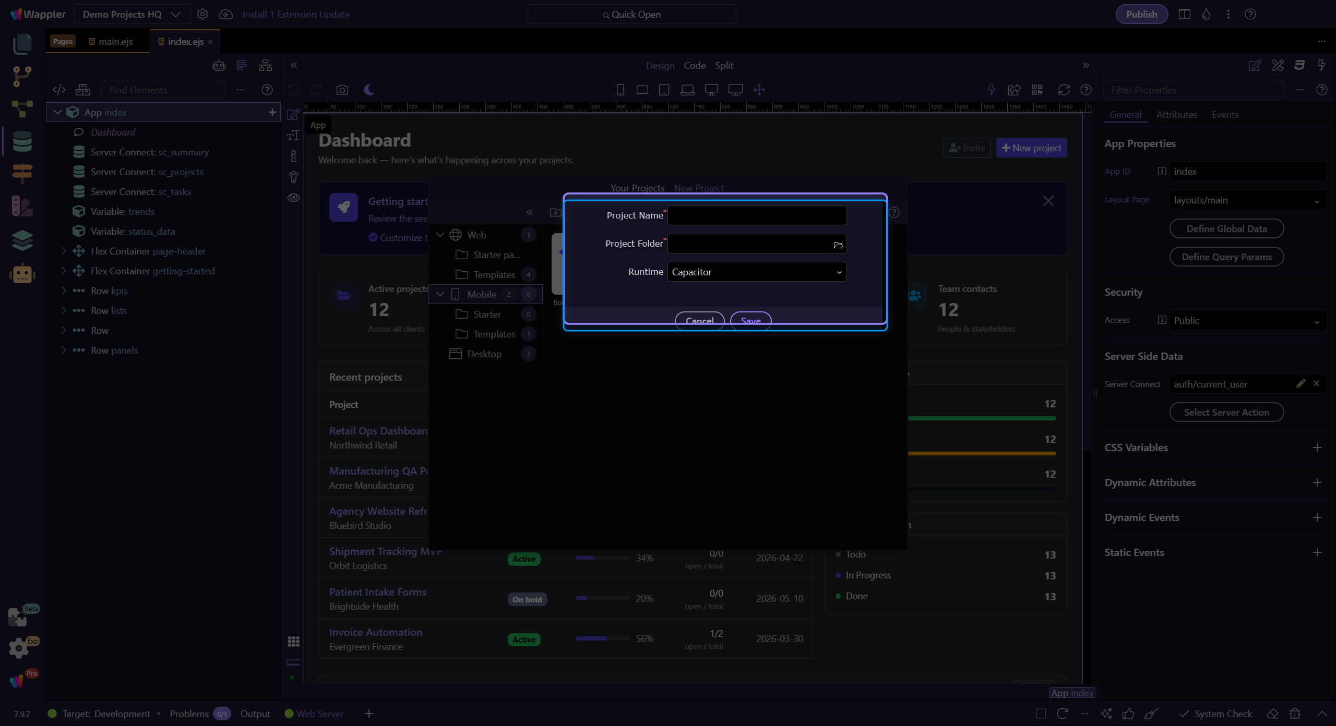Image resolution: width=1336 pixels, height=726 pixels.
Task: Open the Git branch manager sidebar icon
Action: tap(22, 77)
